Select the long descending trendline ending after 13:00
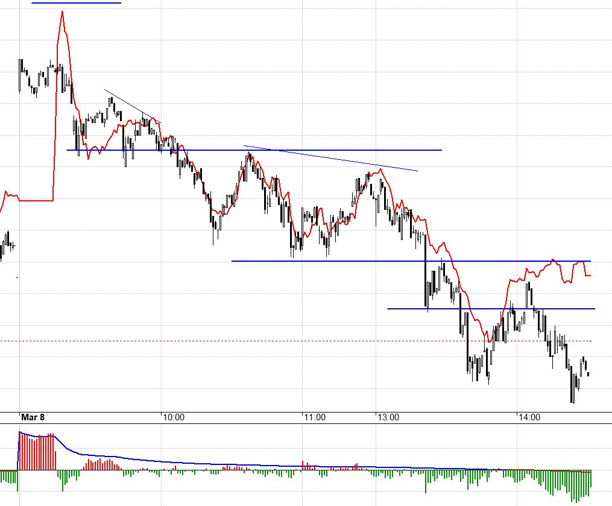Viewport: 612px width, 506px height. [x=330, y=159]
